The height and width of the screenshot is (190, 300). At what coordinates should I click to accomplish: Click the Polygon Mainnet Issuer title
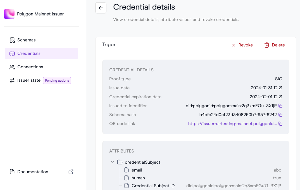[x=41, y=14]
